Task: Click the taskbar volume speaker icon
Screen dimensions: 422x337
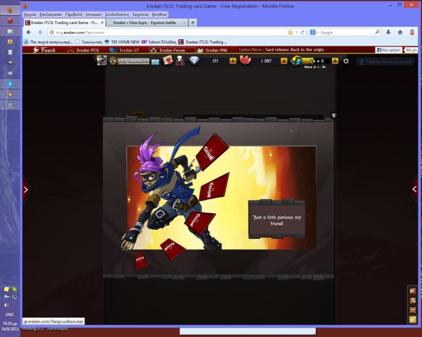Action: click(x=6, y=305)
